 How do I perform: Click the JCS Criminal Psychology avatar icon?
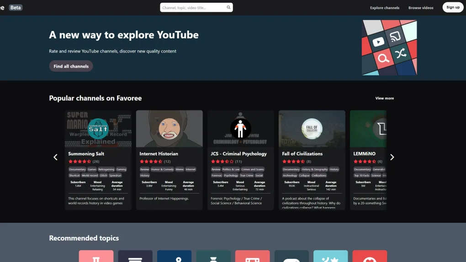(x=240, y=128)
